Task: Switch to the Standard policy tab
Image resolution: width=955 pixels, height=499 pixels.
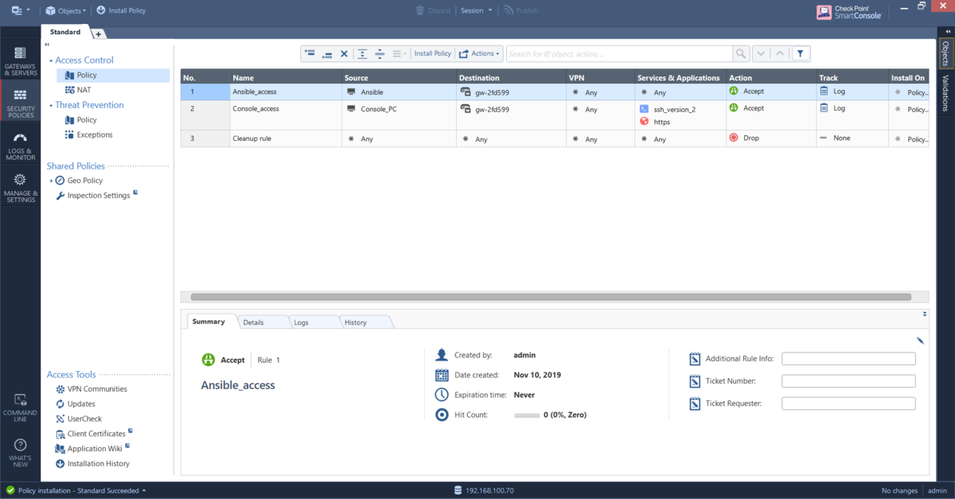Action: [65, 33]
